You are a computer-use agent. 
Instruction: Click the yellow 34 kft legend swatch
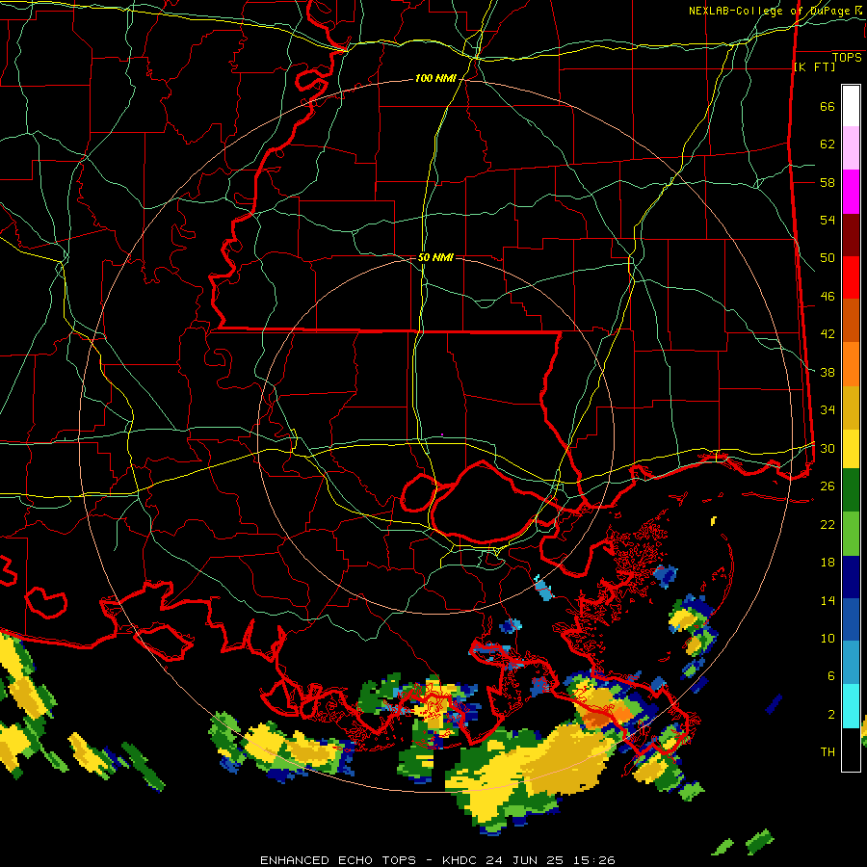(x=851, y=449)
